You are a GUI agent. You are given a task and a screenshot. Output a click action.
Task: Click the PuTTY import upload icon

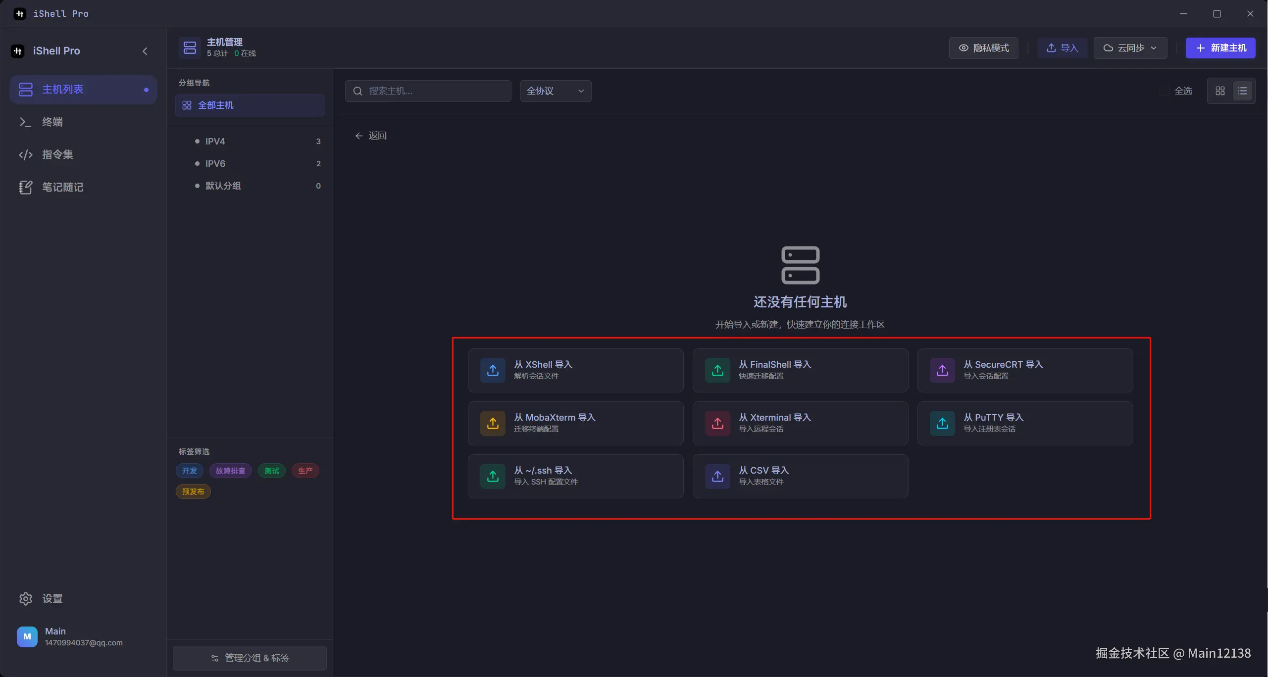(x=942, y=423)
